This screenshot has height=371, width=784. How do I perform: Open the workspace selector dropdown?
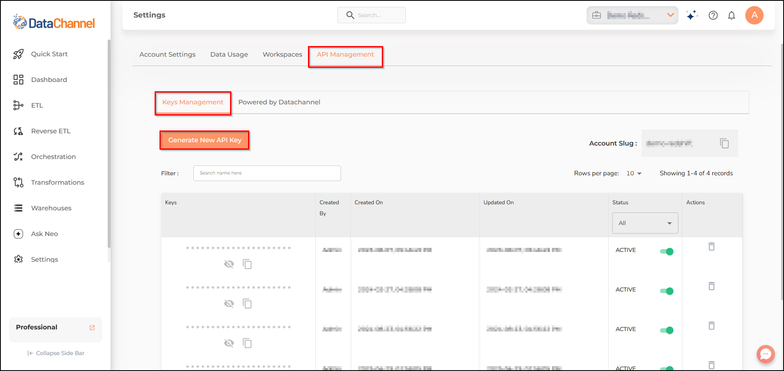[x=632, y=15]
